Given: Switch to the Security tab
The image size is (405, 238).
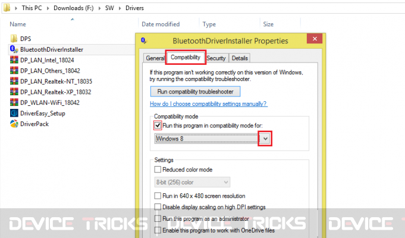Looking at the screenshot, I should click(216, 58).
